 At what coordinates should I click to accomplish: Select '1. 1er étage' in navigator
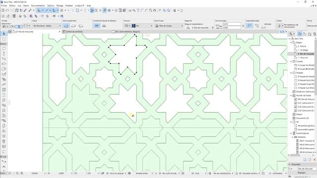pyautogui.click(x=303, y=50)
